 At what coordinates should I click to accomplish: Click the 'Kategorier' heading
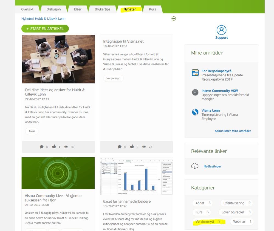tap(203, 188)
